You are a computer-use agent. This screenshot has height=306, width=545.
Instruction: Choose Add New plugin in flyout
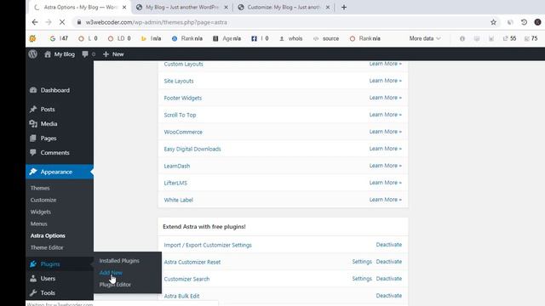click(x=111, y=273)
